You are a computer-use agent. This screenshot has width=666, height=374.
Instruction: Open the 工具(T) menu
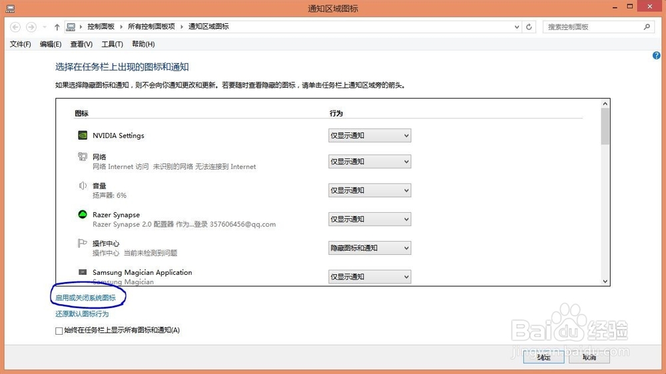[112, 44]
